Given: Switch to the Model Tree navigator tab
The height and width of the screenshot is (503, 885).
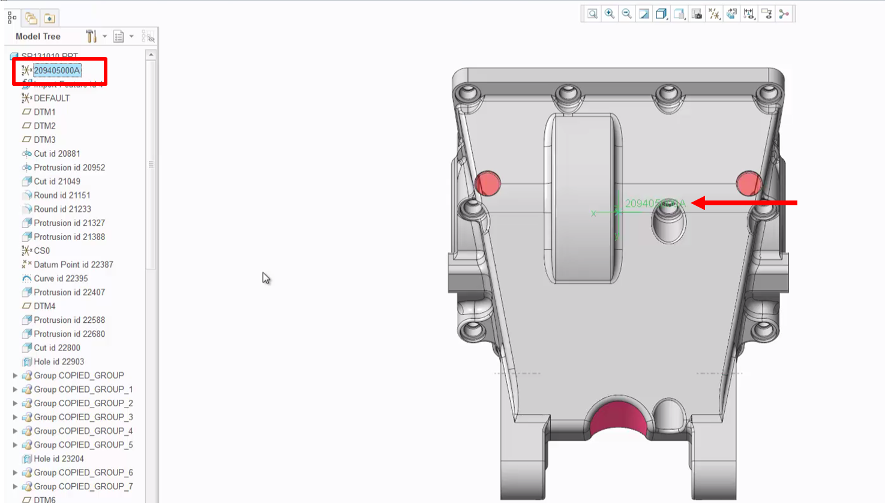Looking at the screenshot, I should (x=12, y=18).
